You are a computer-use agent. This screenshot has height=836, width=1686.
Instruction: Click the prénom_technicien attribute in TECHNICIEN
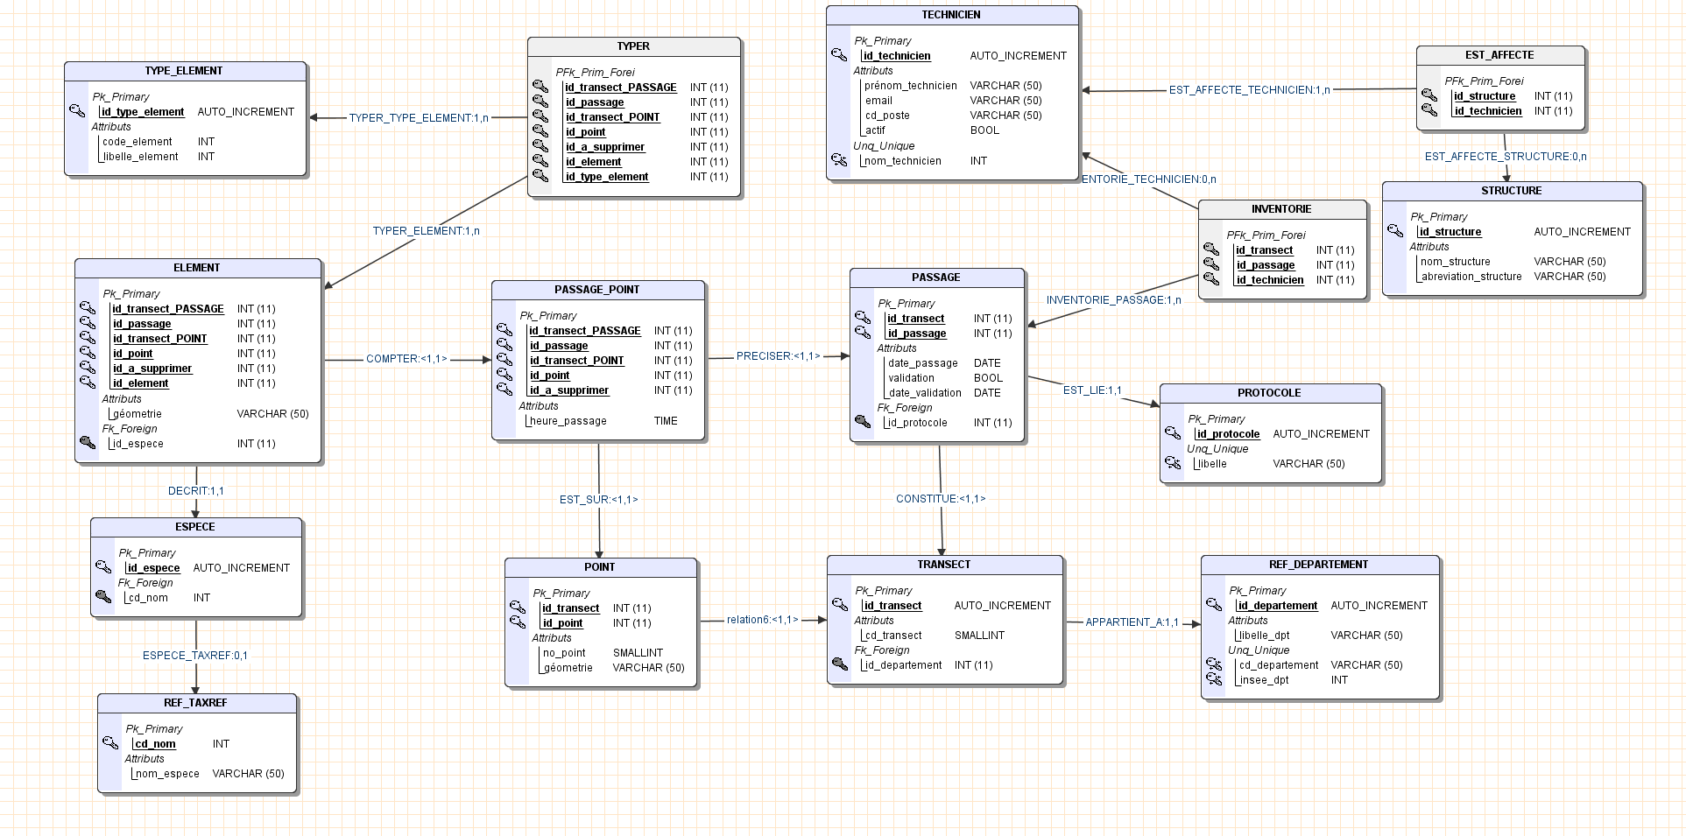(x=911, y=86)
